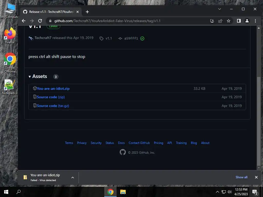Image resolution: width=263 pixels, height=197 pixels.
Task: Close the downloads bar
Action: click(x=256, y=177)
